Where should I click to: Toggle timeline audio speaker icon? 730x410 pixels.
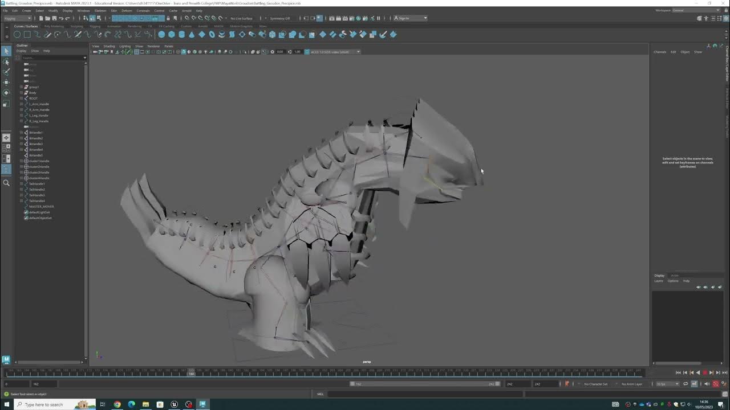click(707, 384)
